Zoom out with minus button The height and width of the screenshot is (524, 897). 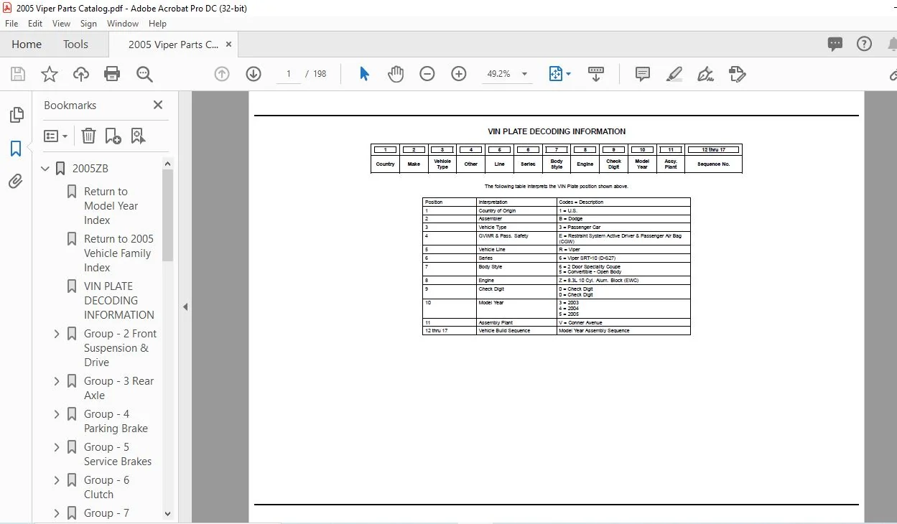click(x=427, y=74)
